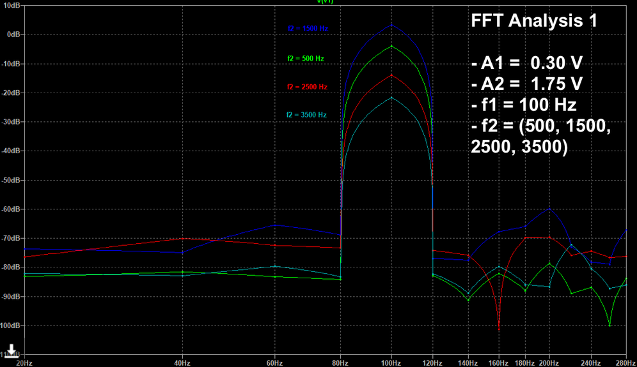The height and width of the screenshot is (367, 637).
Task: Click the -70dB vertical axis label
Action: [x=11, y=238]
